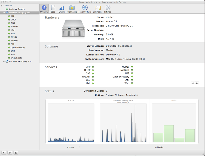
Task: Select Open Directory service in sidebar
Action: tap(18, 47)
